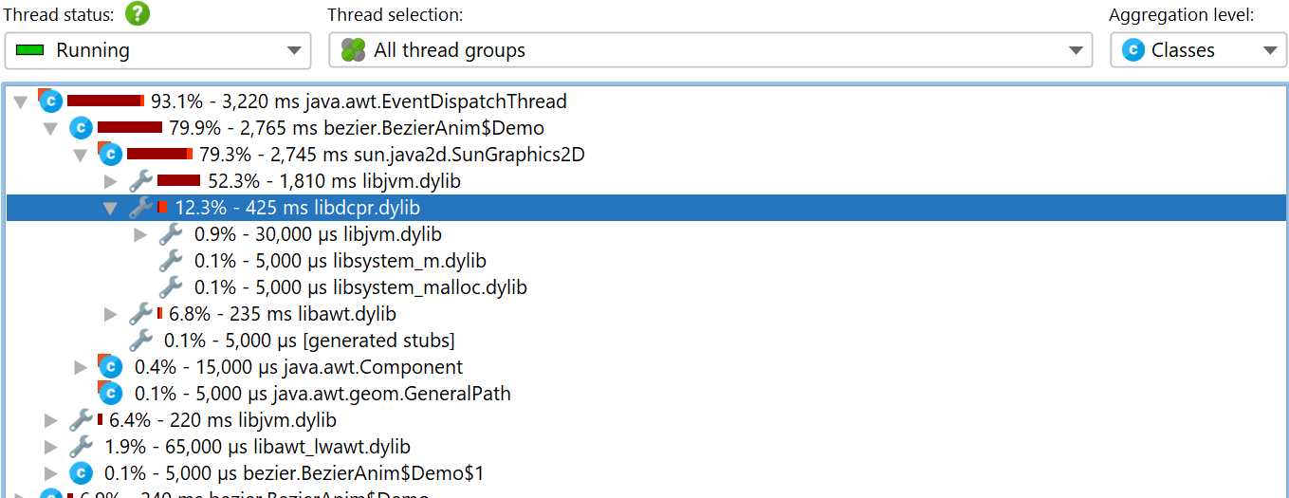Click the green help question mark icon

tap(138, 14)
